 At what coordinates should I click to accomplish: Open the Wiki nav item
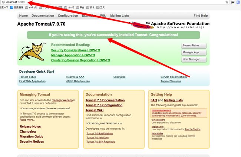pos(103,16)
